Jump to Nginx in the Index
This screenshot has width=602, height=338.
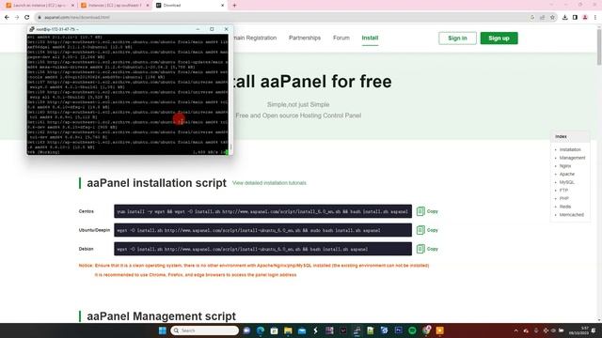[565, 166]
